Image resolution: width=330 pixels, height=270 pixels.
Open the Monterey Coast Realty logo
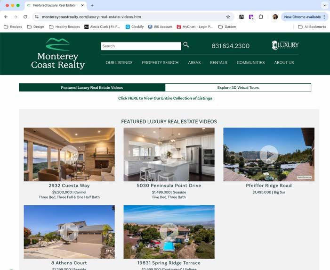click(58, 54)
